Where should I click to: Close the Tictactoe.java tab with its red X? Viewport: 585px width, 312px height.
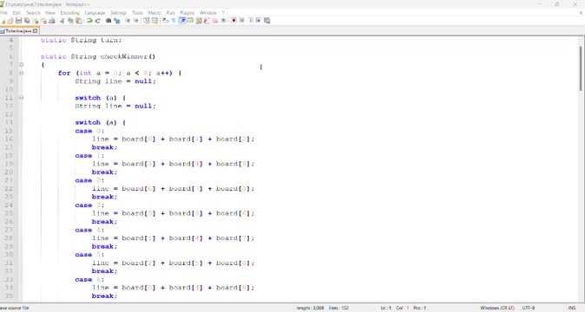[x=35, y=31]
